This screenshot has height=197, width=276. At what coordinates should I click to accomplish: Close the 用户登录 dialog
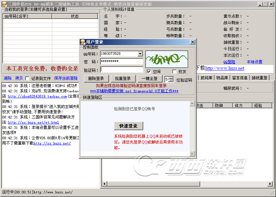[193, 42]
